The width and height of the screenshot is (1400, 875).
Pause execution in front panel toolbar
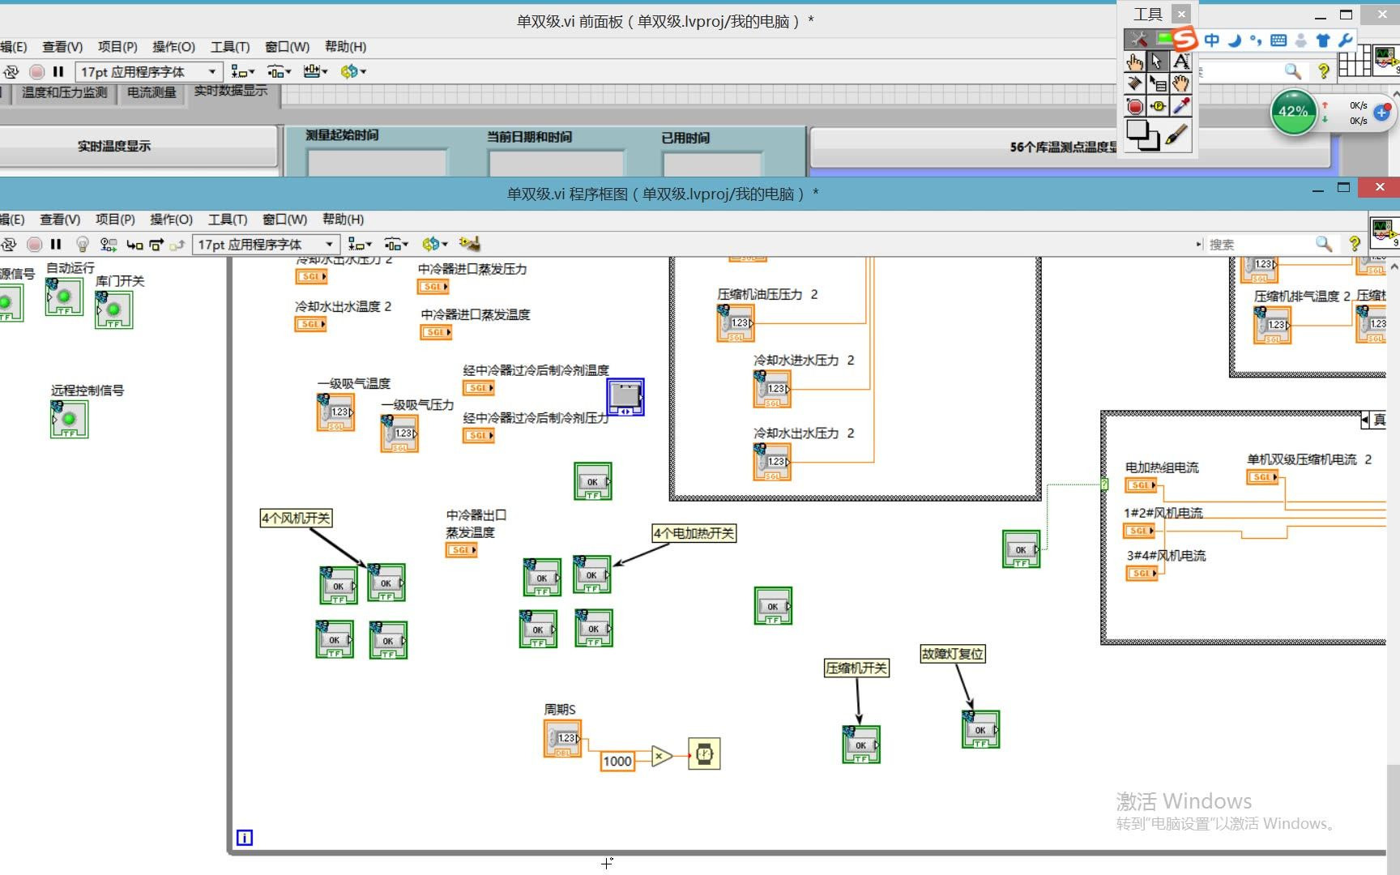coord(58,71)
